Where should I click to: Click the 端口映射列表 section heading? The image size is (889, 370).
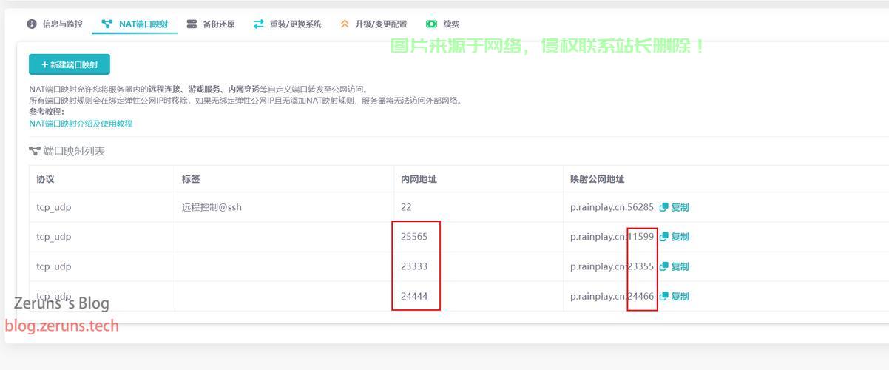[74, 151]
